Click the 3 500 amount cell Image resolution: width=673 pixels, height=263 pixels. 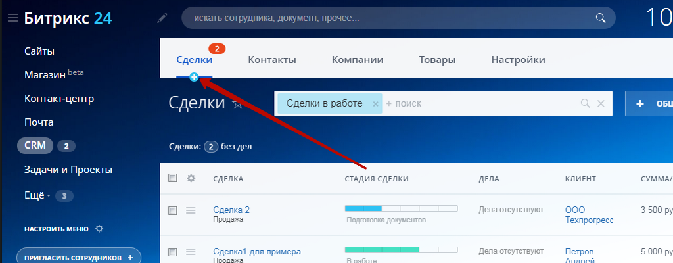tap(657, 210)
